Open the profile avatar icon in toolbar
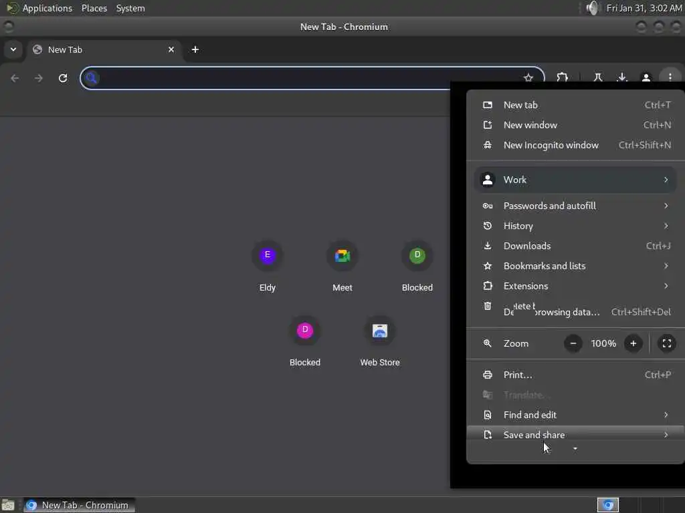Image resolution: width=685 pixels, height=513 pixels. click(x=646, y=77)
